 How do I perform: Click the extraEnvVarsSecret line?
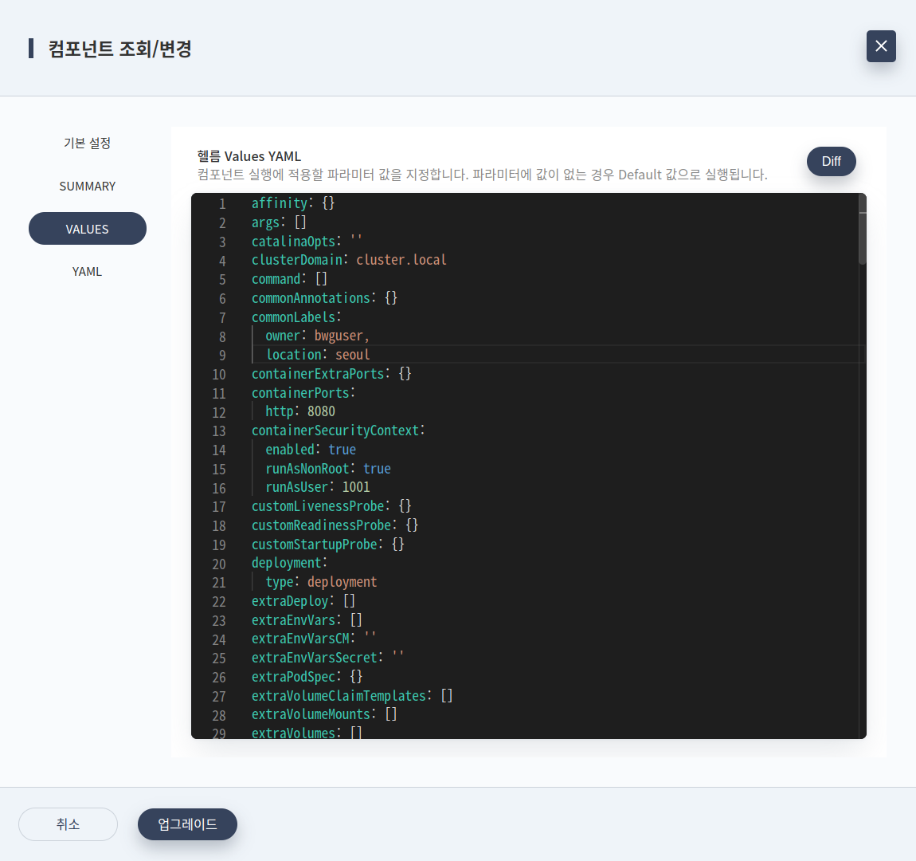coord(327,658)
